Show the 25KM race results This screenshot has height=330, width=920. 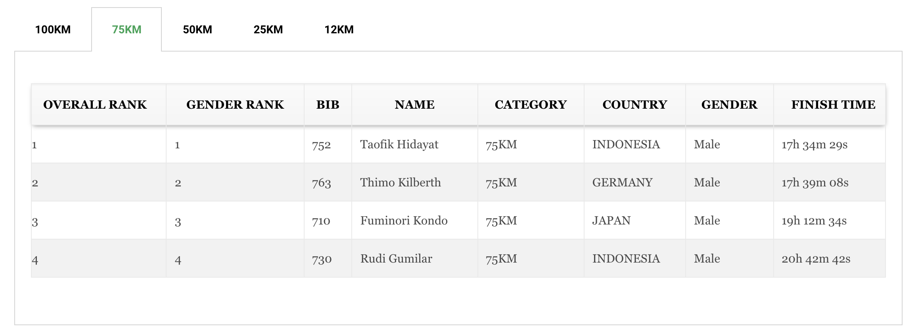[268, 30]
